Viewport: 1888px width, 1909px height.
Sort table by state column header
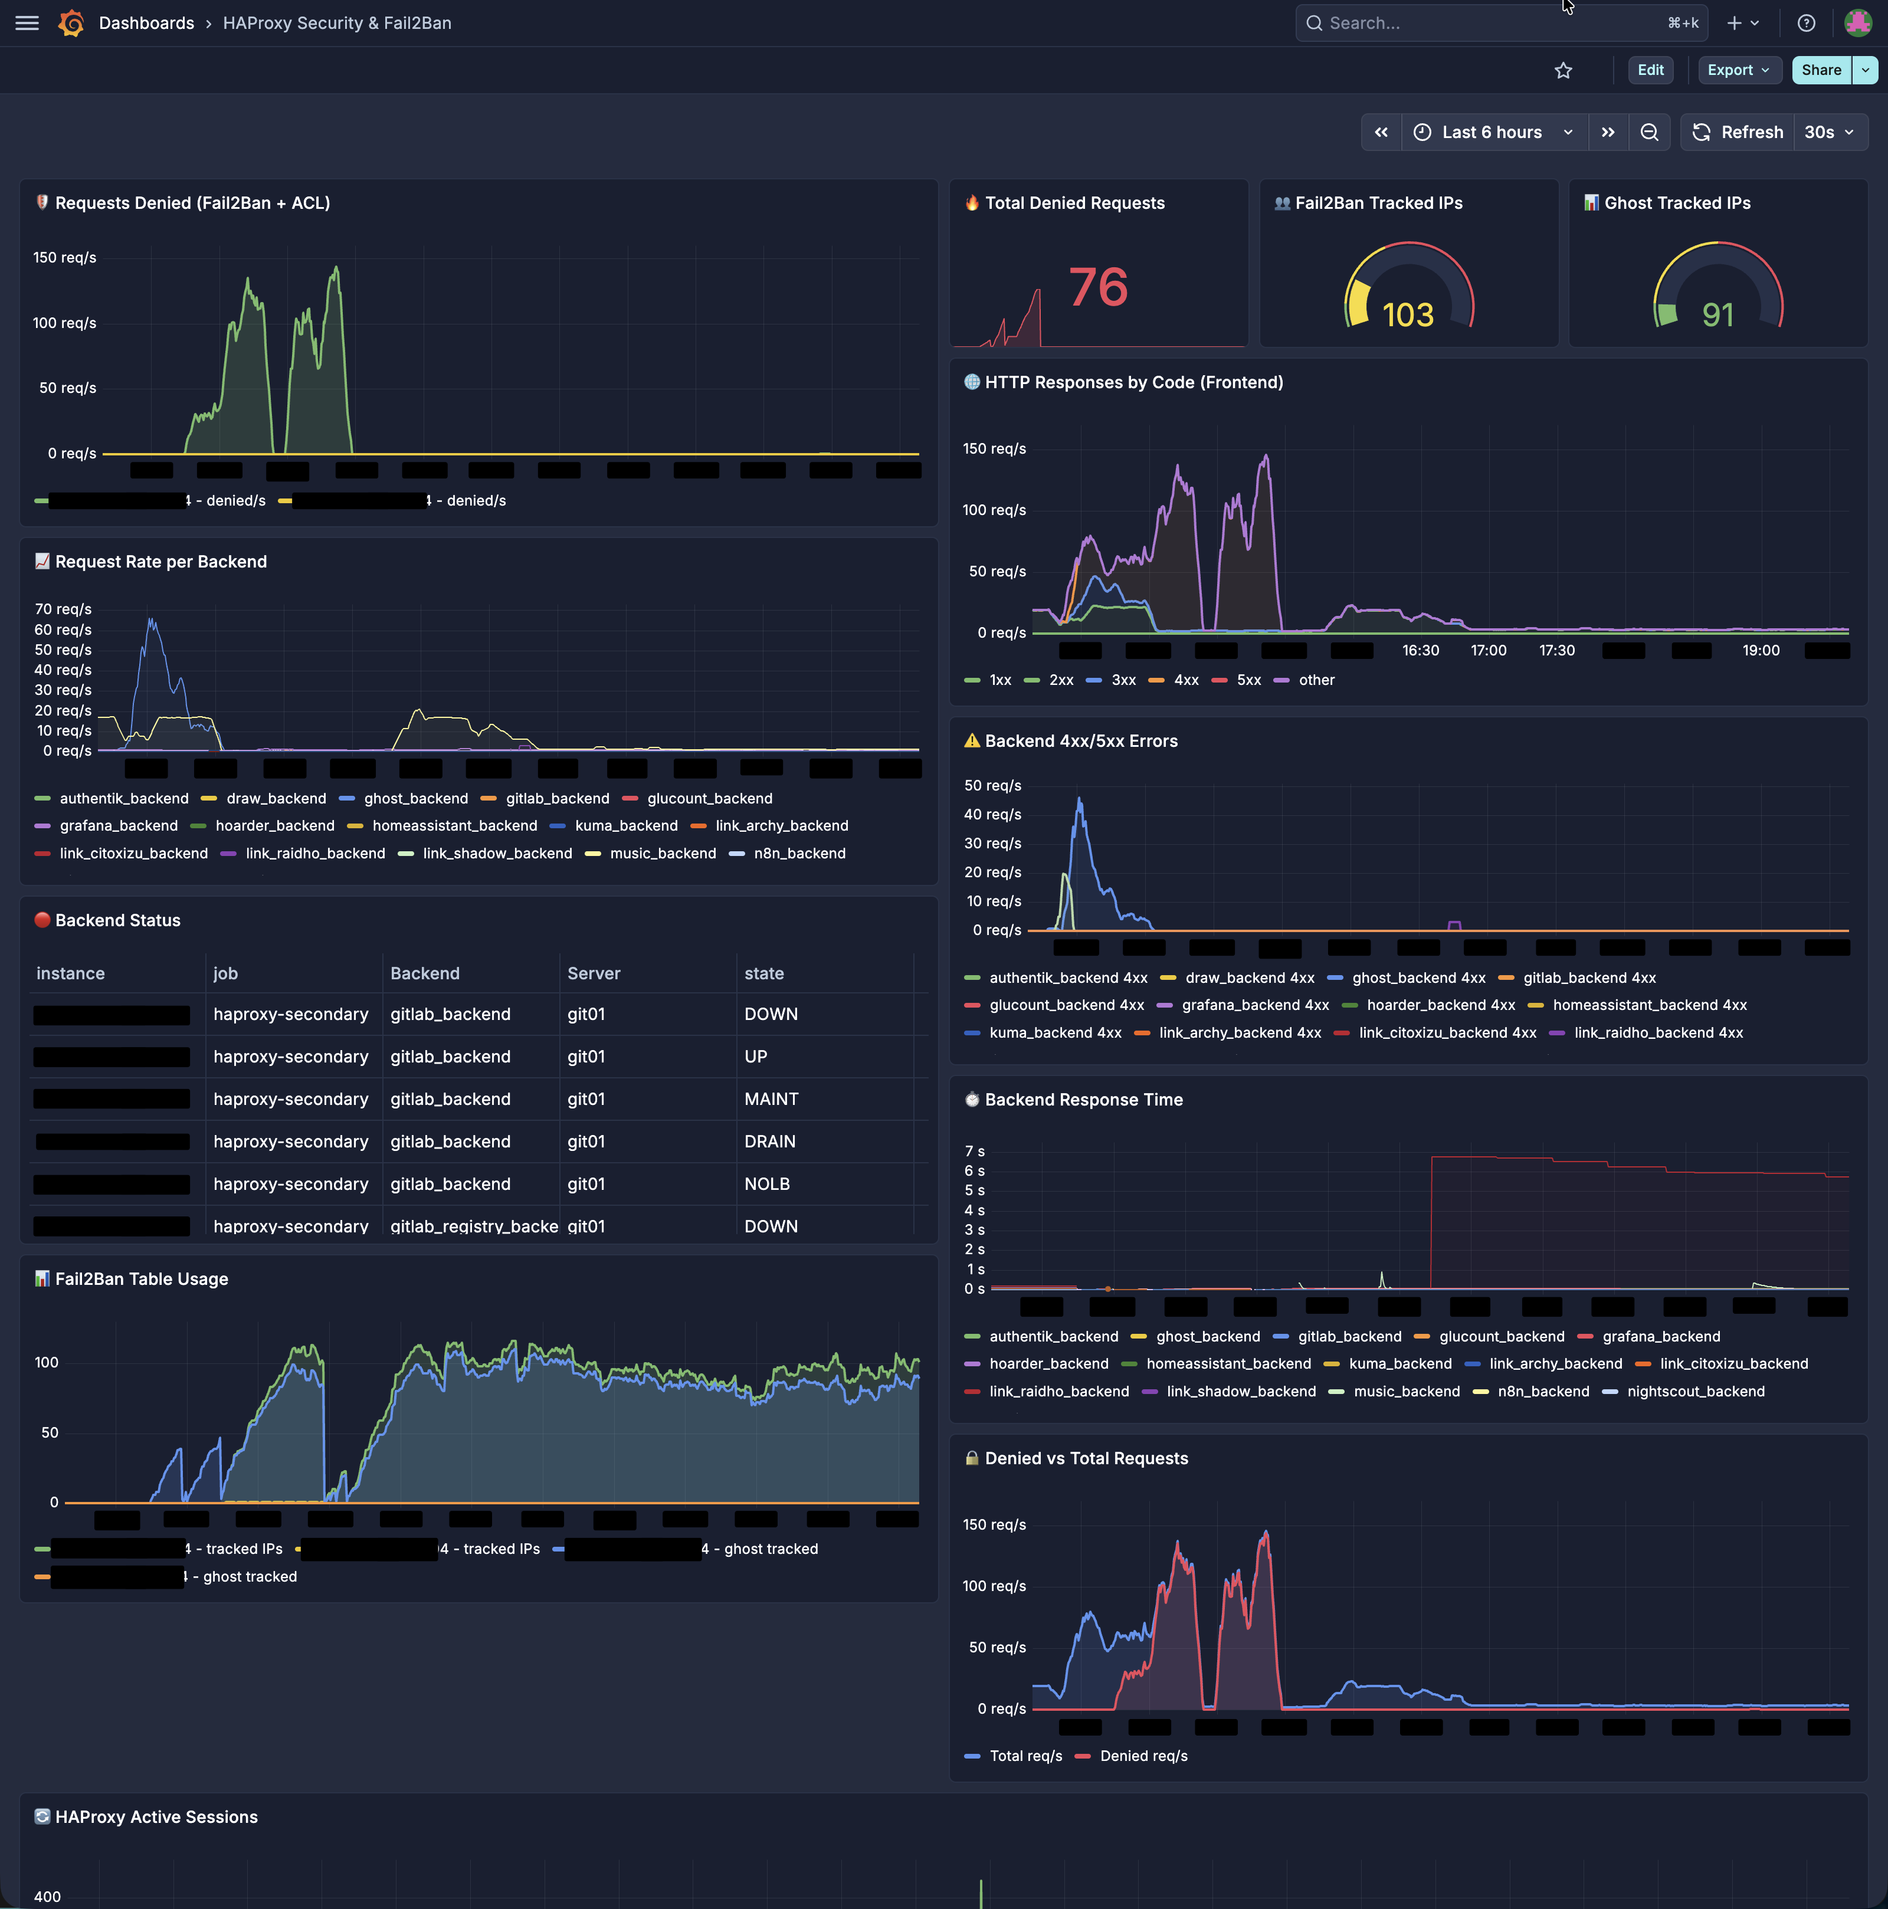763,973
